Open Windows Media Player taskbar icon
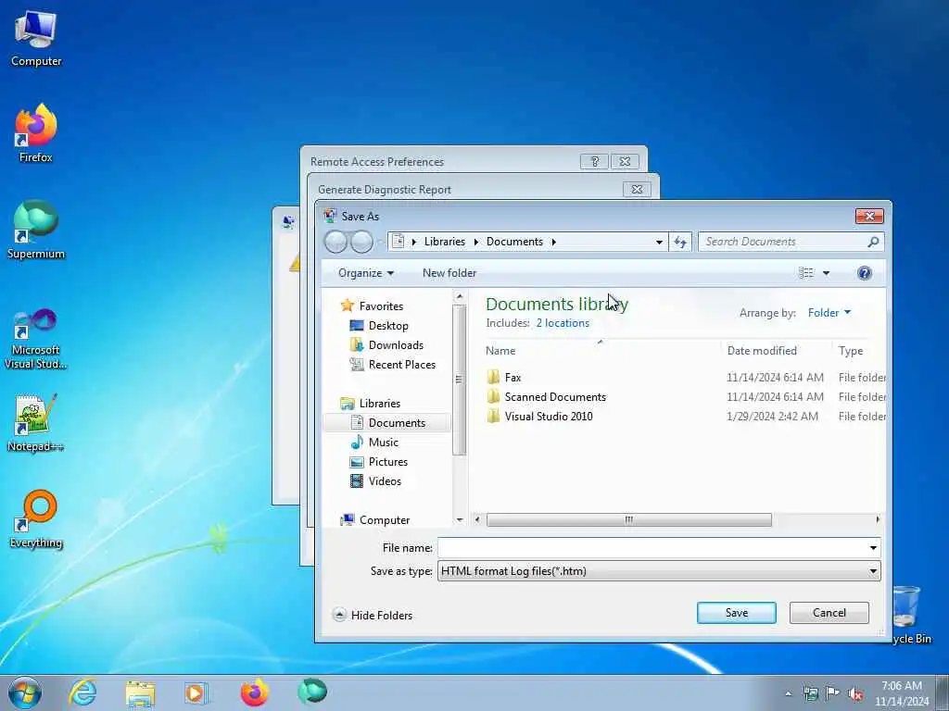Screen dimensions: 949x711 point(196,692)
